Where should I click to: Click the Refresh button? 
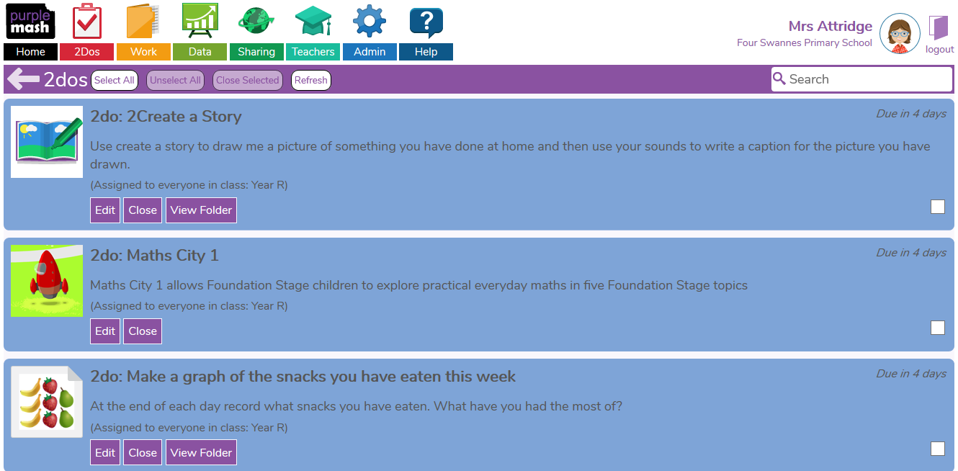(311, 80)
